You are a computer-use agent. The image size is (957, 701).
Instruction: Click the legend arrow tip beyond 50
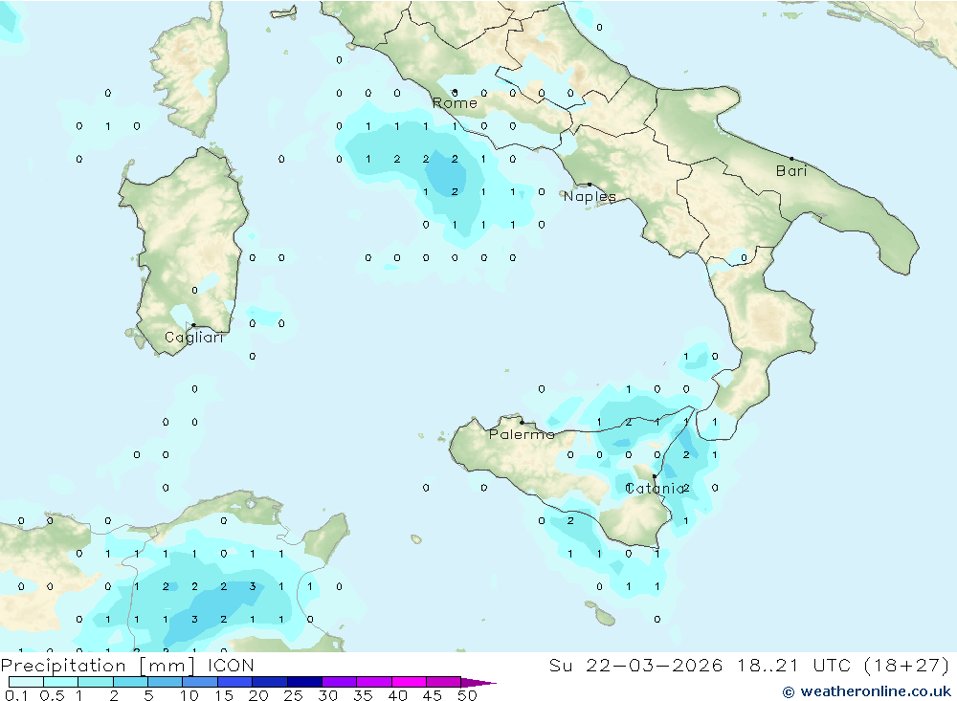click(479, 682)
